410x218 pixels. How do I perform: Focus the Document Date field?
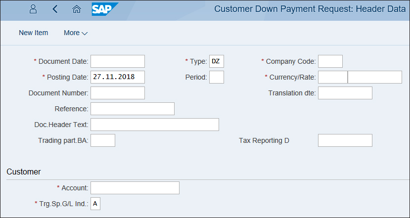[118, 61]
